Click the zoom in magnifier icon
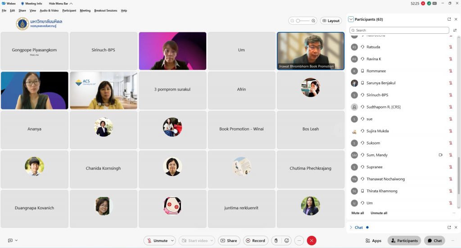 (313, 21)
